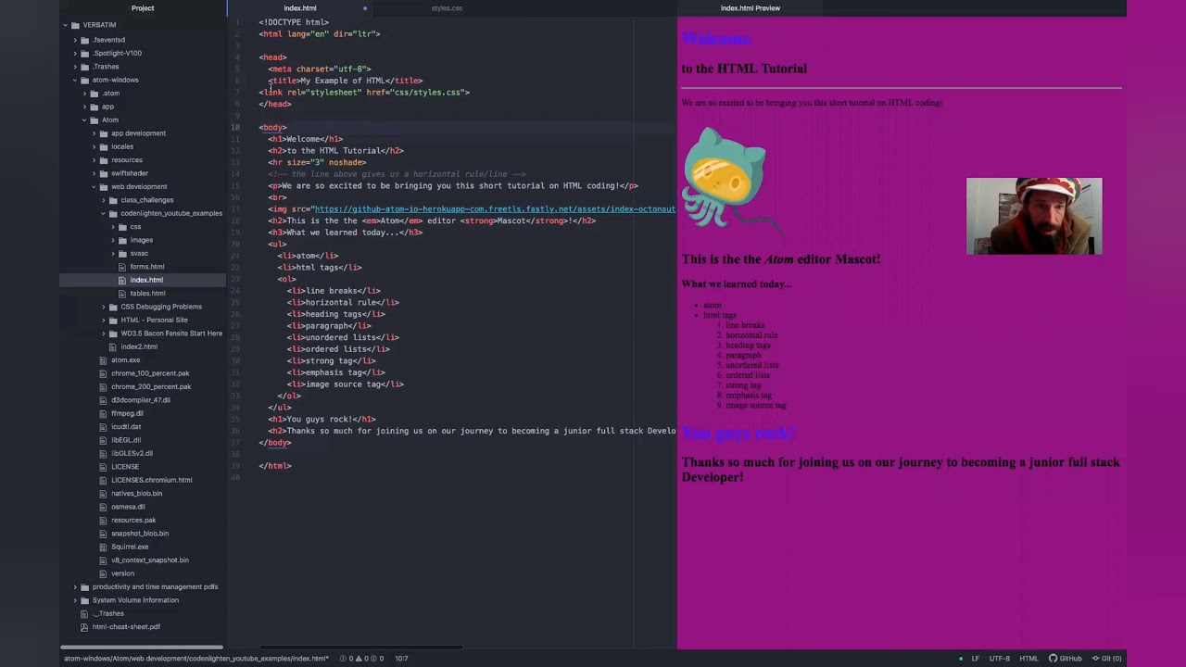
Task: Select libEGL.dll file in tree
Action: point(126,440)
